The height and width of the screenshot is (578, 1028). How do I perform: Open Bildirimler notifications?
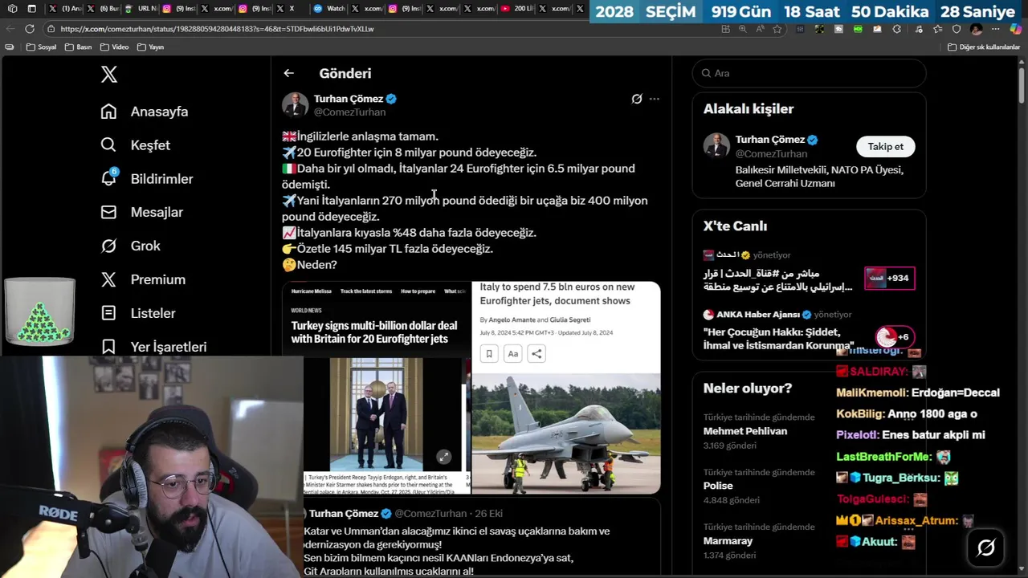[x=147, y=179]
